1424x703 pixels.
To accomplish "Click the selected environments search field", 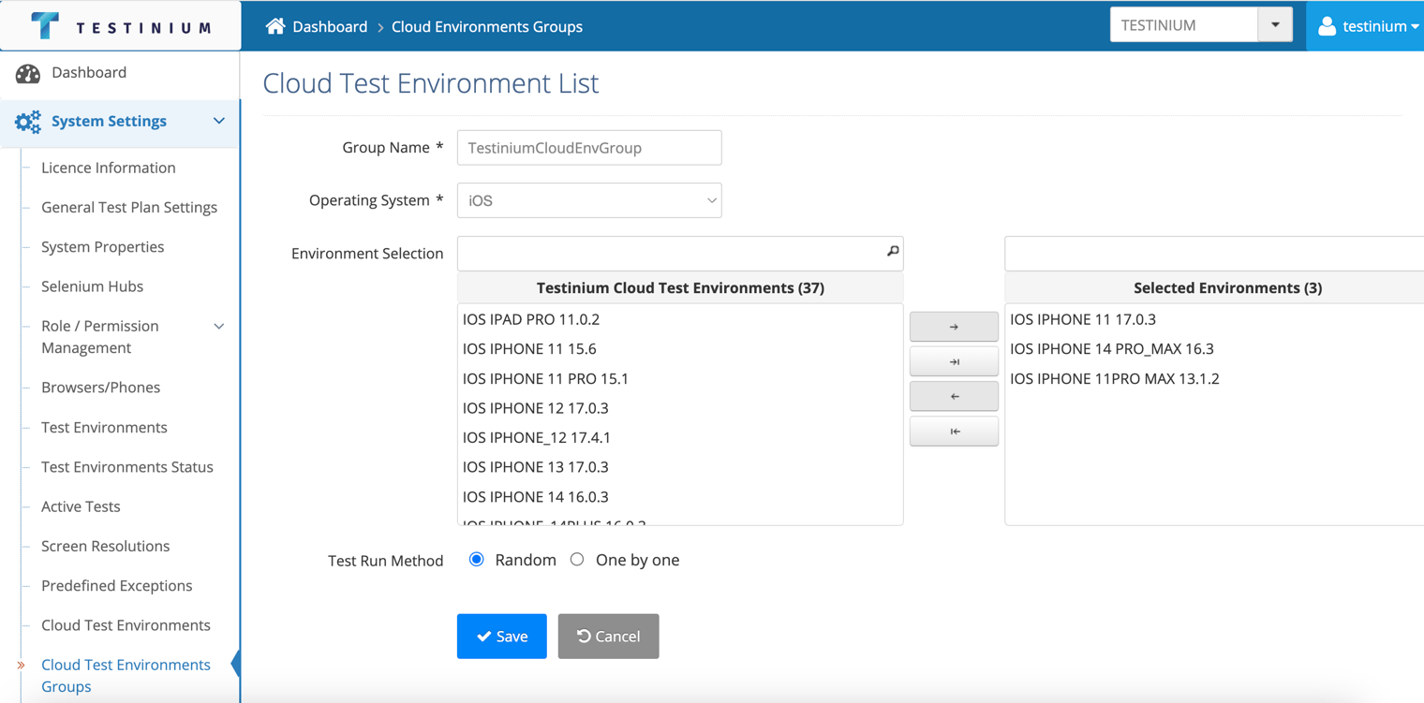I will pos(1214,254).
